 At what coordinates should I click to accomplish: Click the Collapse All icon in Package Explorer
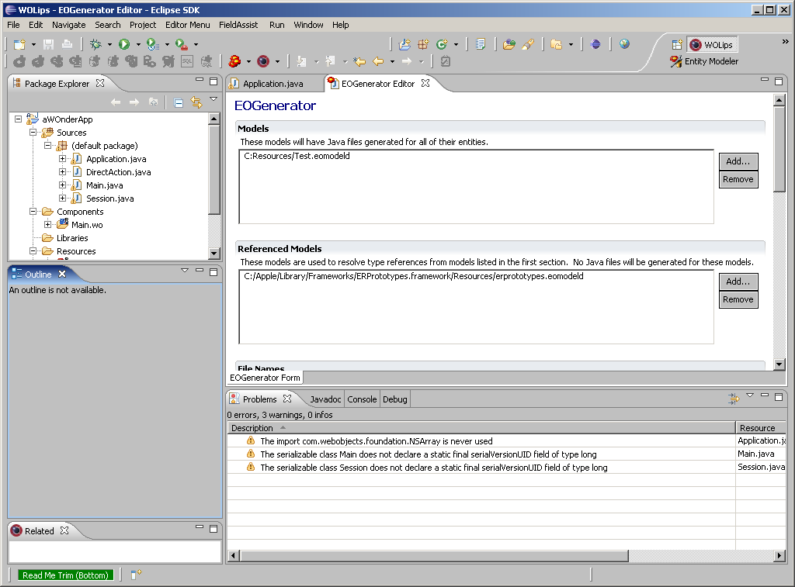pyautogui.click(x=179, y=103)
